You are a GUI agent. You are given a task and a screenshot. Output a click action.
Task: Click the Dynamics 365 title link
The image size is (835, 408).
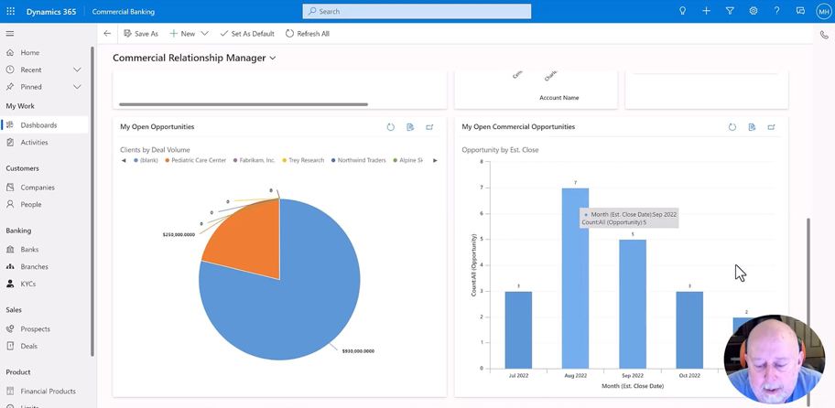[51, 11]
